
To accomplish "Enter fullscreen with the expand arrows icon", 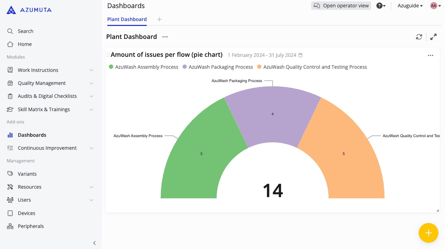I will point(433,37).
